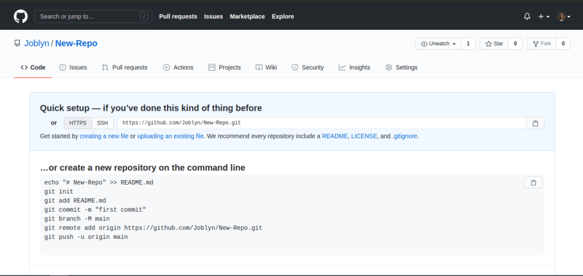Go to Pull requests in top navigation
Image resolution: width=583 pixels, height=276 pixels.
[x=178, y=17]
